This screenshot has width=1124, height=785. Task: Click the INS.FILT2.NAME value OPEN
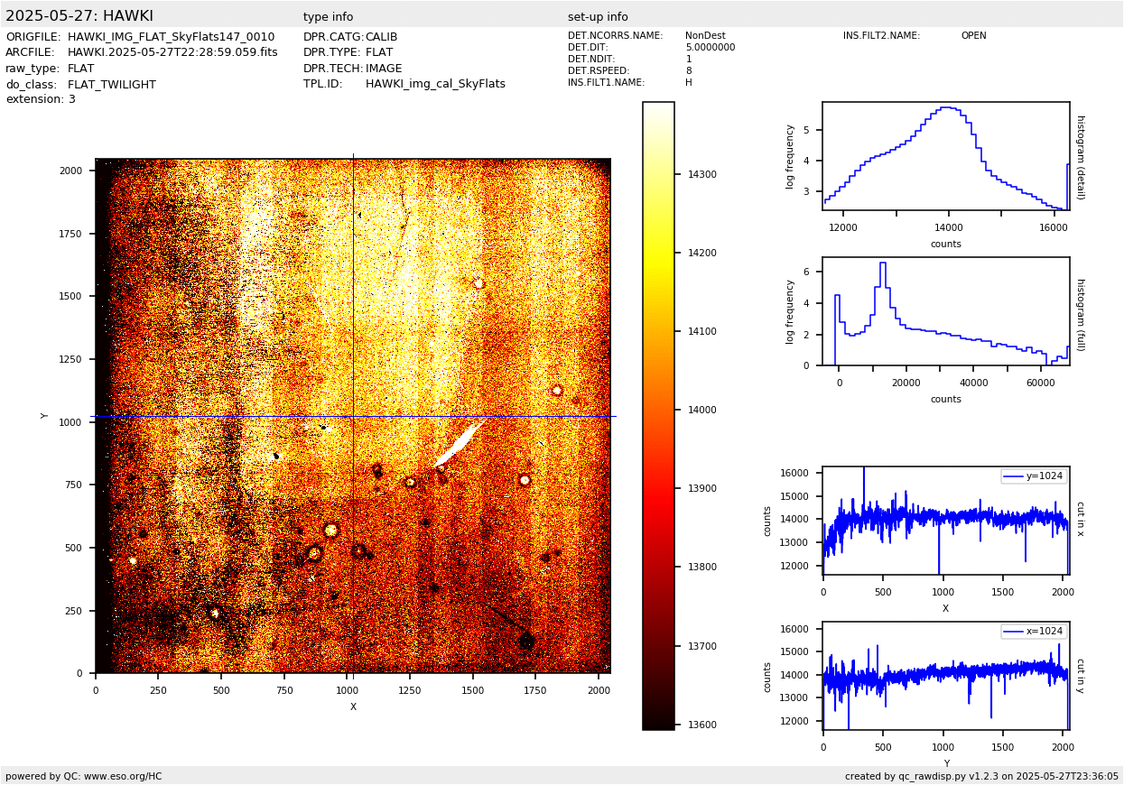tap(973, 36)
